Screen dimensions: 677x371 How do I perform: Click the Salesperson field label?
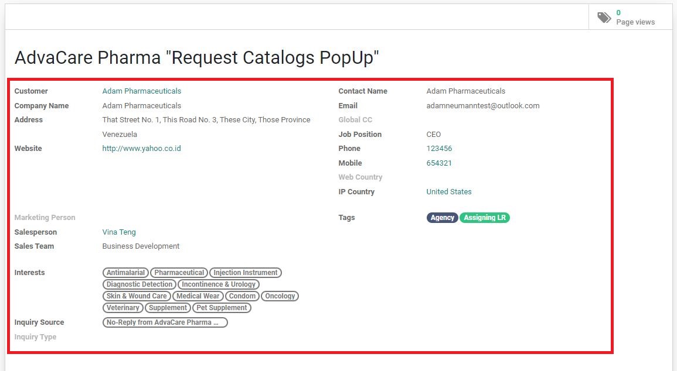pos(35,232)
